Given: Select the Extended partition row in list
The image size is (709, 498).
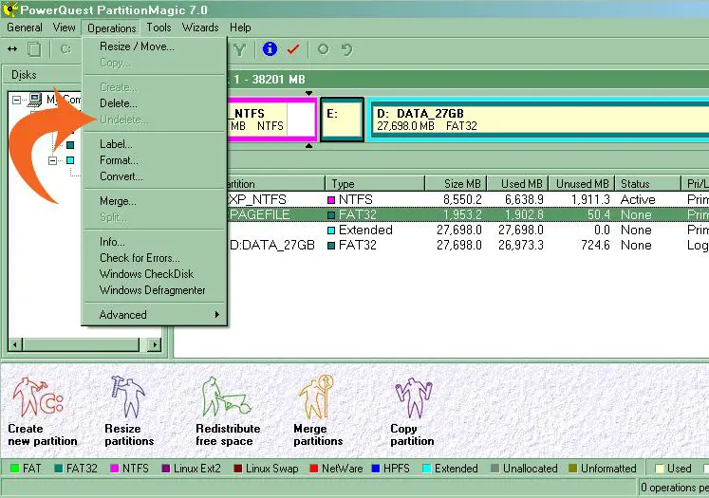Looking at the screenshot, I should [467, 230].
